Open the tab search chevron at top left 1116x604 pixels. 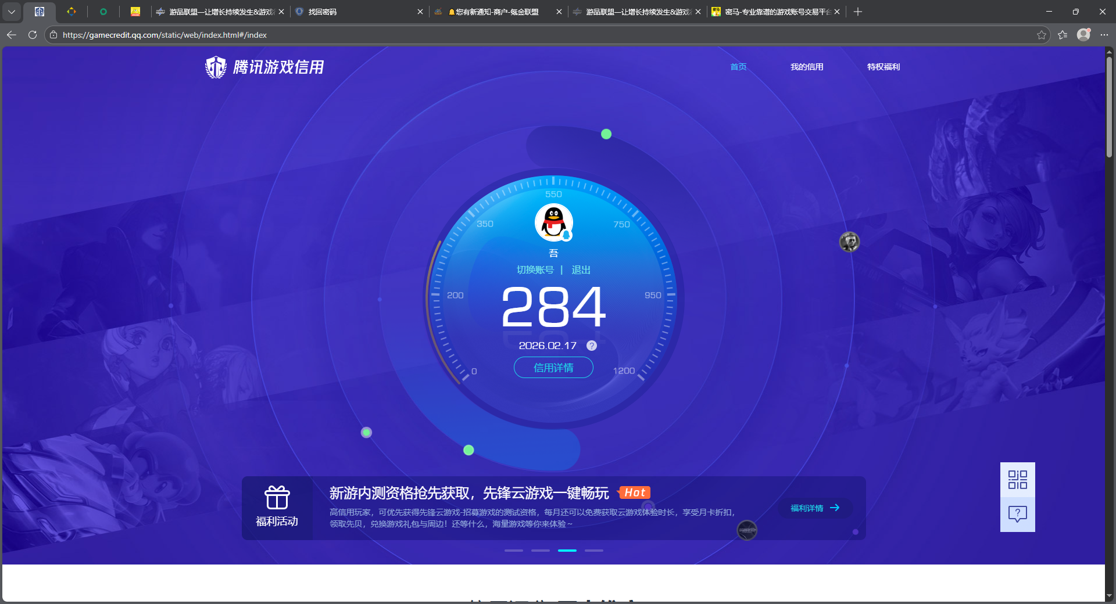point(12,11)
